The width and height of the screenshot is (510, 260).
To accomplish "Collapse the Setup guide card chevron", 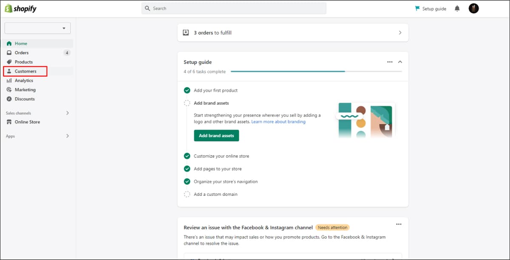I will 400,62.
